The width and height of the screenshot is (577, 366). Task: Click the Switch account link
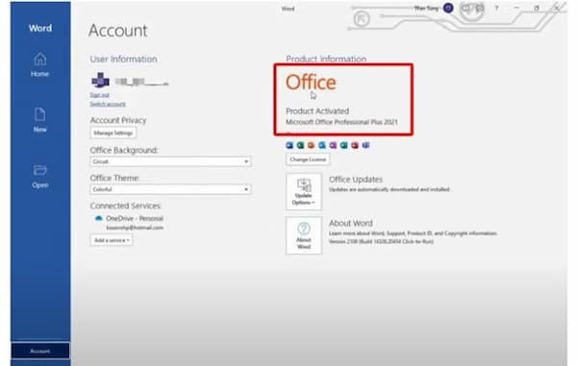[x=108, y=104]
